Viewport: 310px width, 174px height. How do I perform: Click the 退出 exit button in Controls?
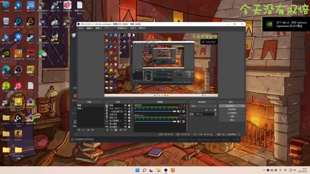tap(232, 120)
